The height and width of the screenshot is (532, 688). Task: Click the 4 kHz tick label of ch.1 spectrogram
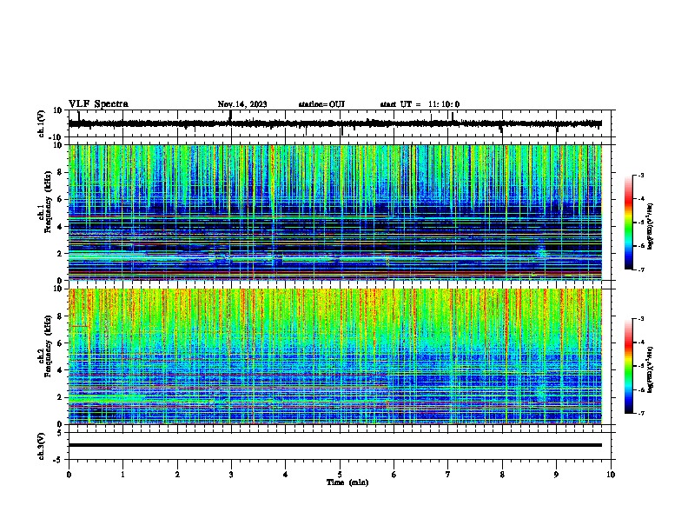tap(60, 227)
